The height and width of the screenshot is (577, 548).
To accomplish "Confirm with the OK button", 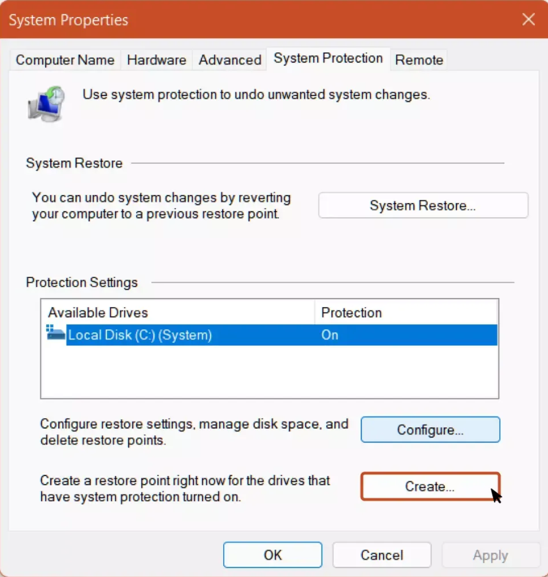I will pyautogui.click(x=272, y=555).
